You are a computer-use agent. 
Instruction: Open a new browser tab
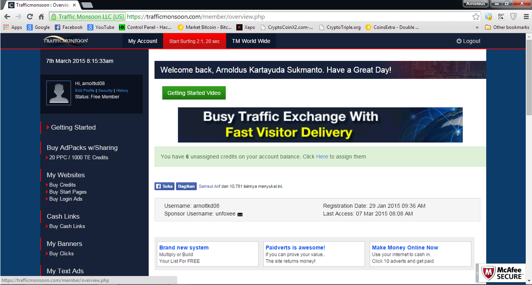87,5
